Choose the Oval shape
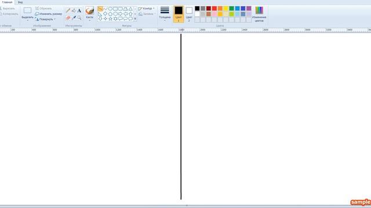This screenshot has height=208, width=371. 110,9
